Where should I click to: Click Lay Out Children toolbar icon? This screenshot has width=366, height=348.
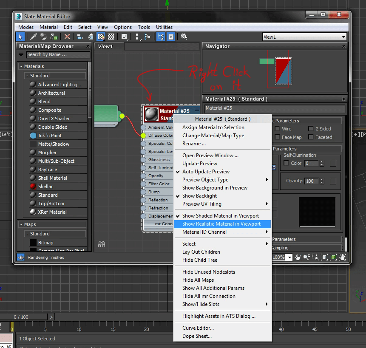148,37
